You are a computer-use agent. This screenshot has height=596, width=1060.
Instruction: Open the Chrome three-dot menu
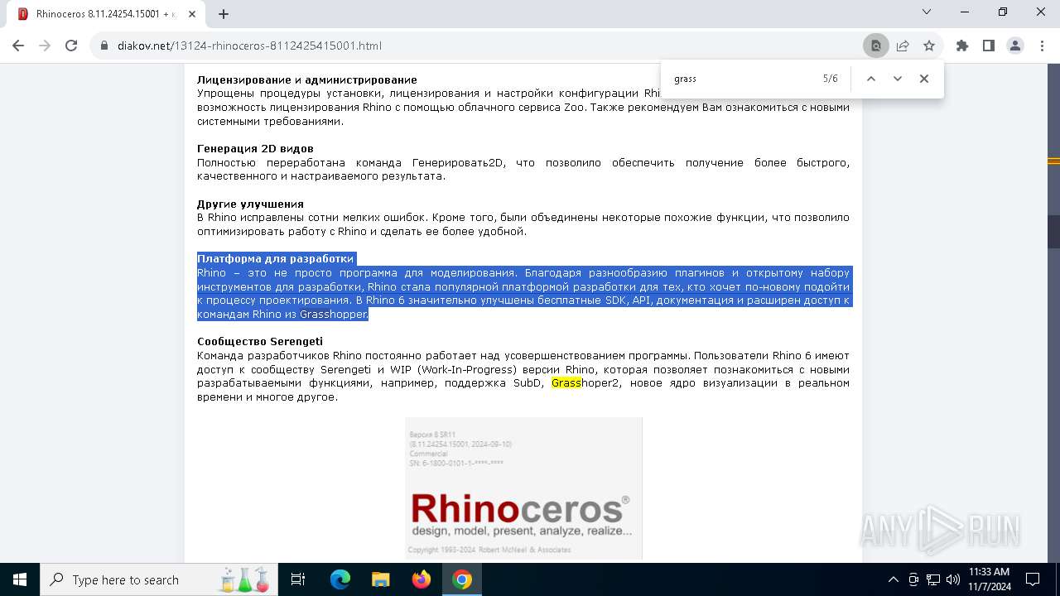click(1042, 46)
